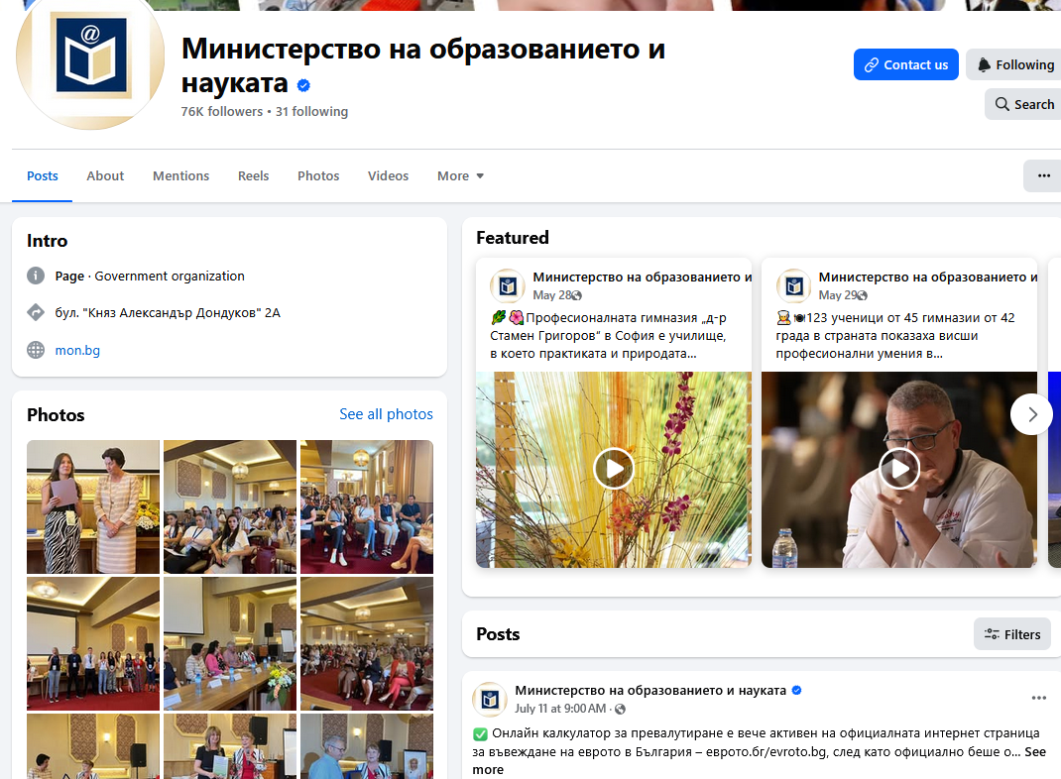Viewport: 1061px width, 779px height.
Task: Open top-middle photo of seated audience
Action: point(230,507)
